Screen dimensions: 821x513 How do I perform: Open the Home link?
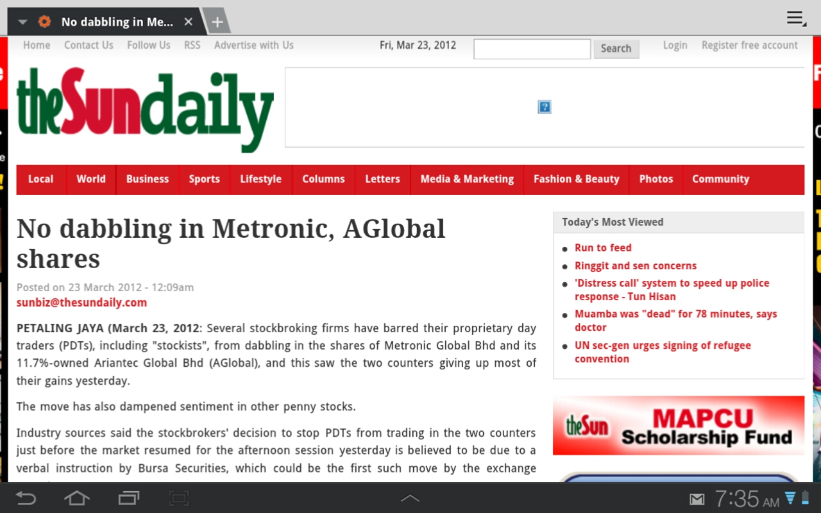(x=37, y=45)
